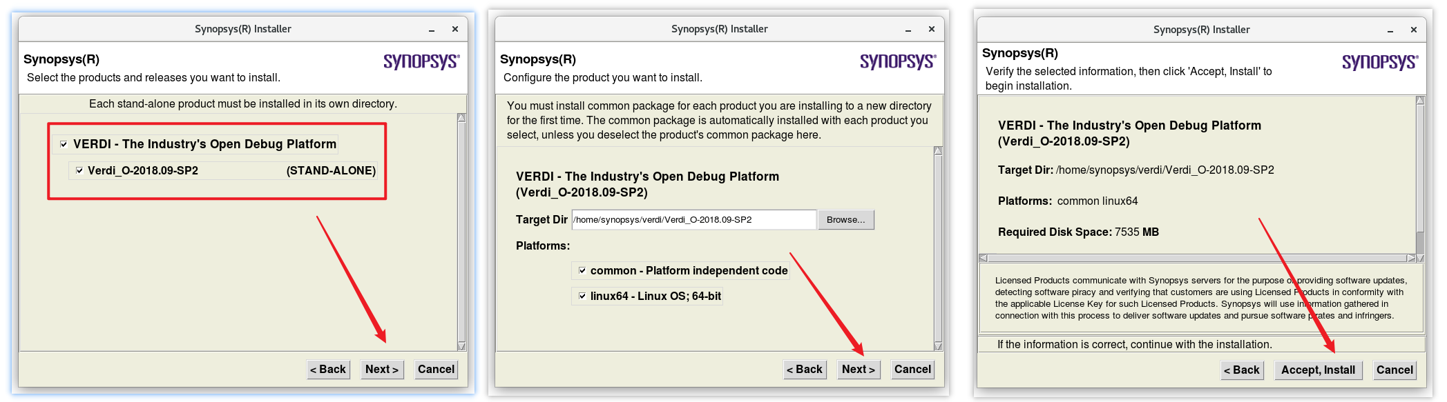Screen dimensions: 1447x402
Task: Click Back in the verify information window
Action: pyautogui.click(x=1242, y=370)
